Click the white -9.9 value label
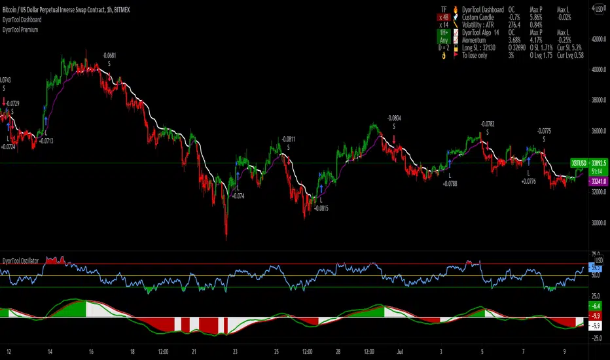610x360 pixels. (x=595, y=326)
